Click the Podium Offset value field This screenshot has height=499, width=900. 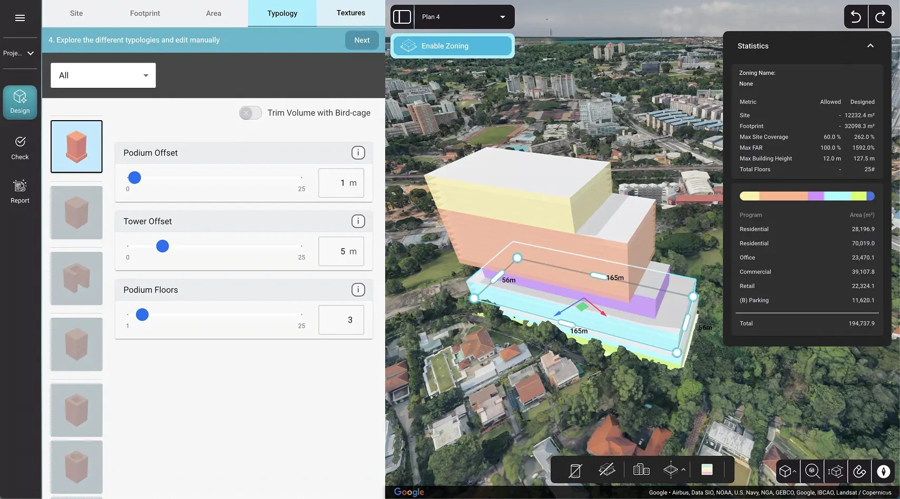pyautogui.click(x=341, y=183)
